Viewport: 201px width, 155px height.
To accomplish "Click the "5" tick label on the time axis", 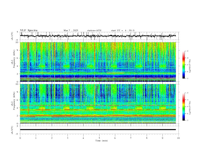I will click(x=99, y=138).
